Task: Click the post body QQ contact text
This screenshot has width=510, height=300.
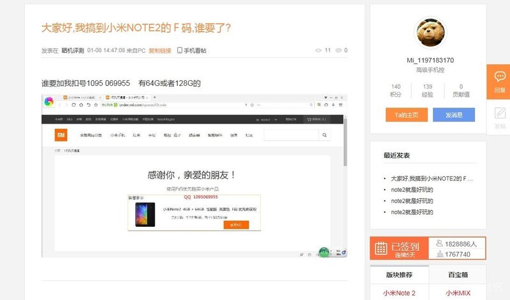Action: coord(121,83)
